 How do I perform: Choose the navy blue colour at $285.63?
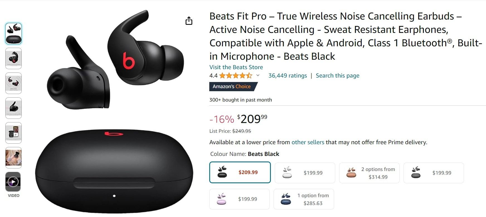303,199
